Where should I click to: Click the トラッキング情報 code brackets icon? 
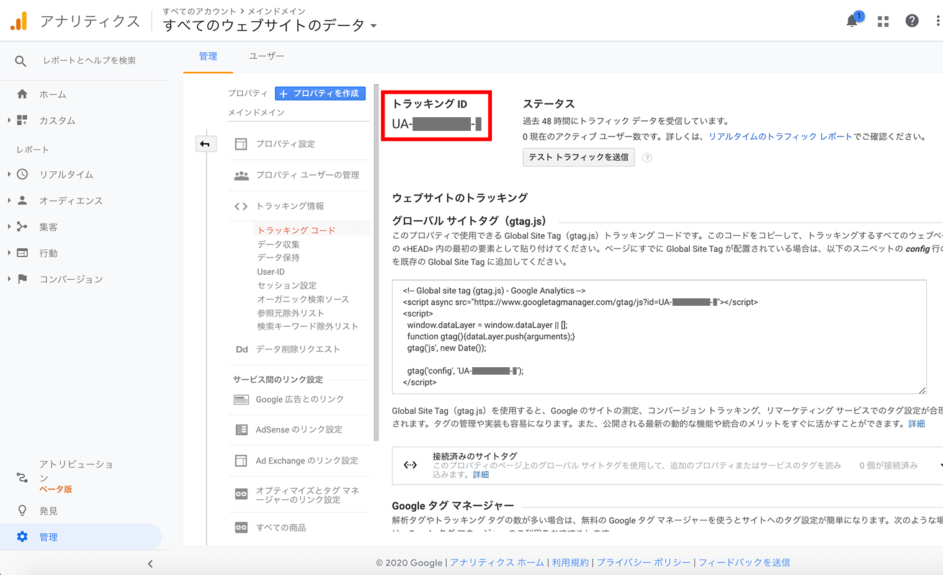tap(241, 207)
